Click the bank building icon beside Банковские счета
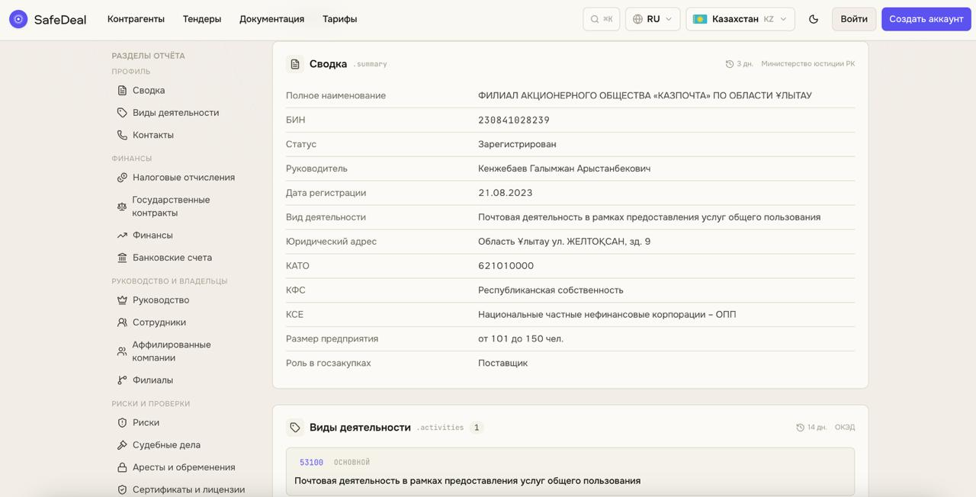The height and width of the screenshot is (497, 976). (x=122, y=258)
